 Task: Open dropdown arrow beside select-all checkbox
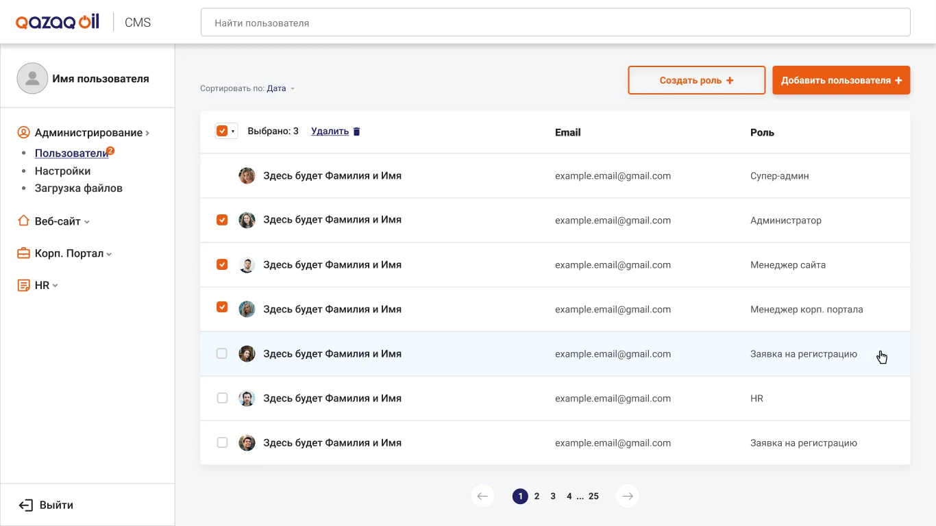[233, 131]
